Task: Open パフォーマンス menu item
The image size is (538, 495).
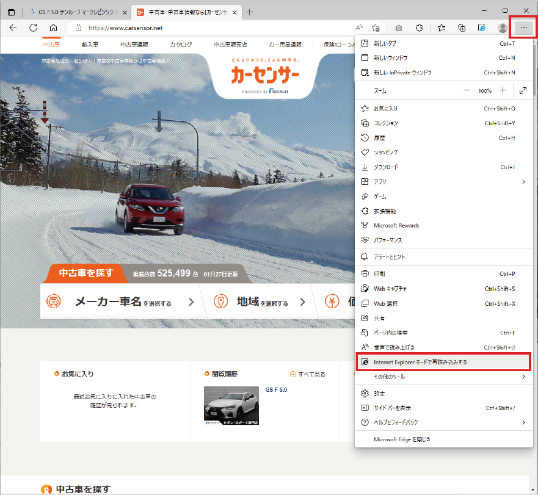Action: pyautogui.click(x=443, y=240)
